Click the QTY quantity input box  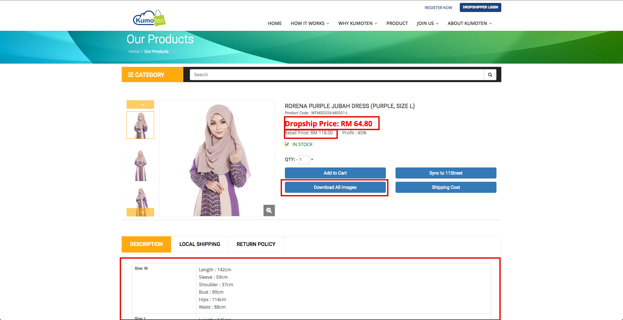[x=304, y=159]
